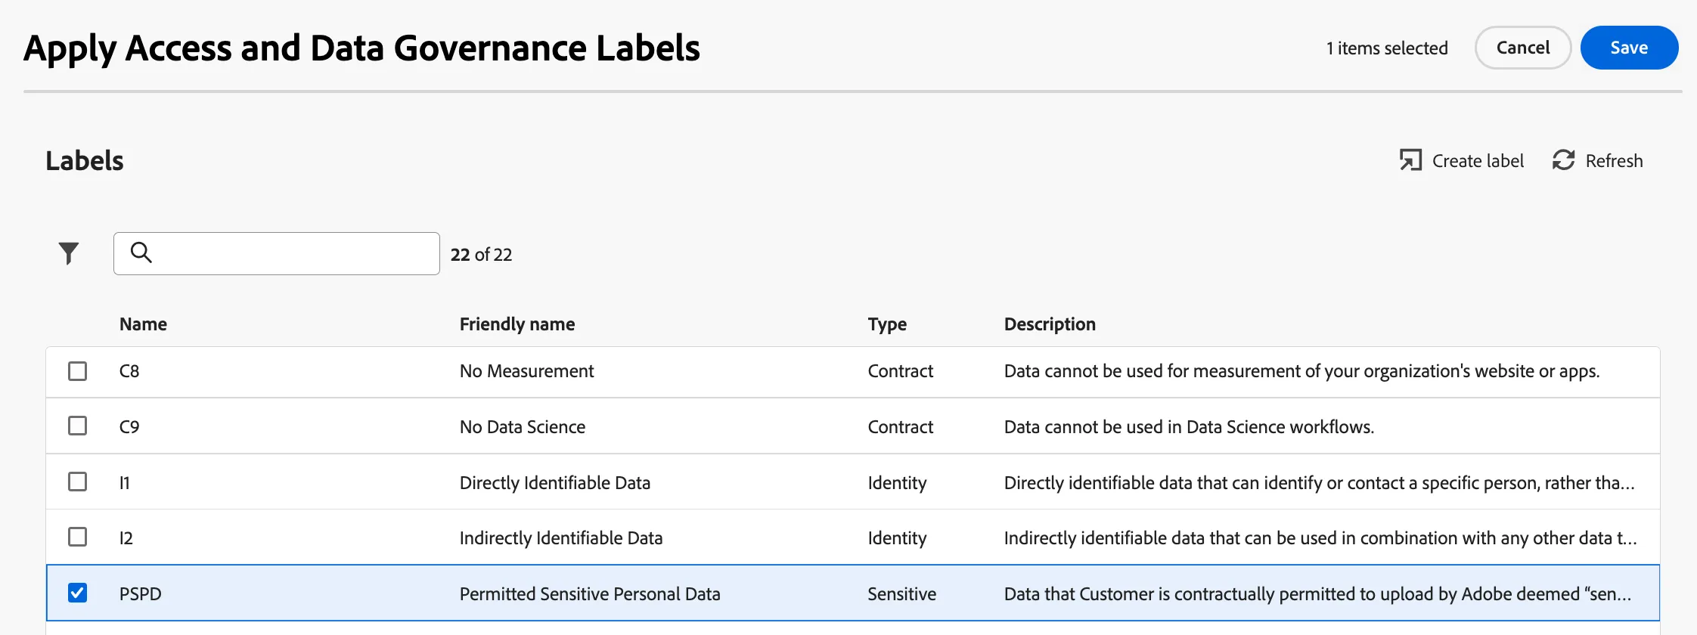Click the Type column header
Viewport: 1697px width, 635px height.
coord(887,324)
